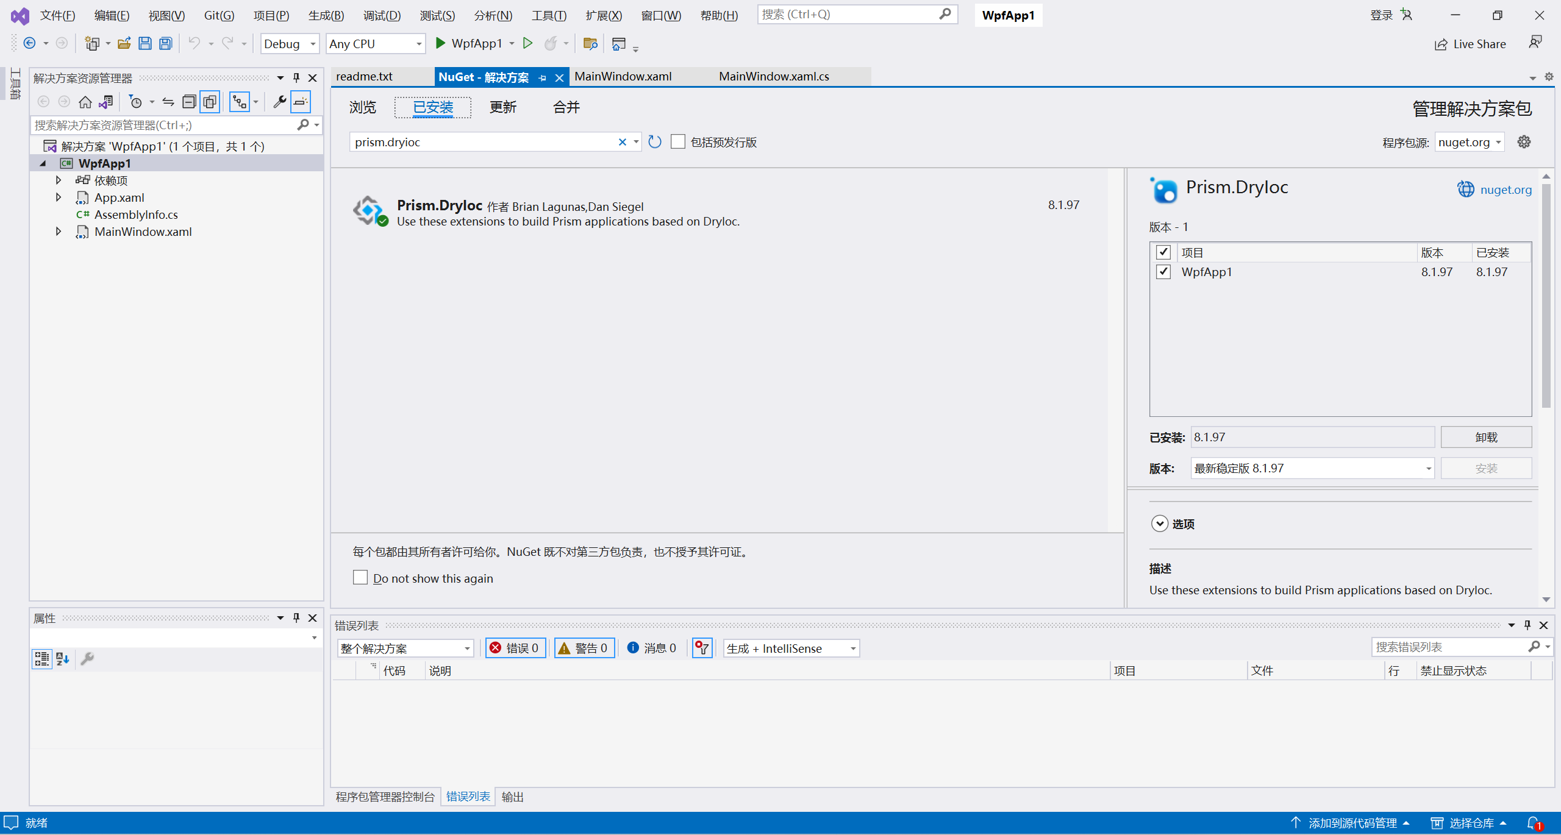Check the Do not show this again checkbox
Image resolution: width=1561 pixels, height=835 pixels.
pos(360,577)
